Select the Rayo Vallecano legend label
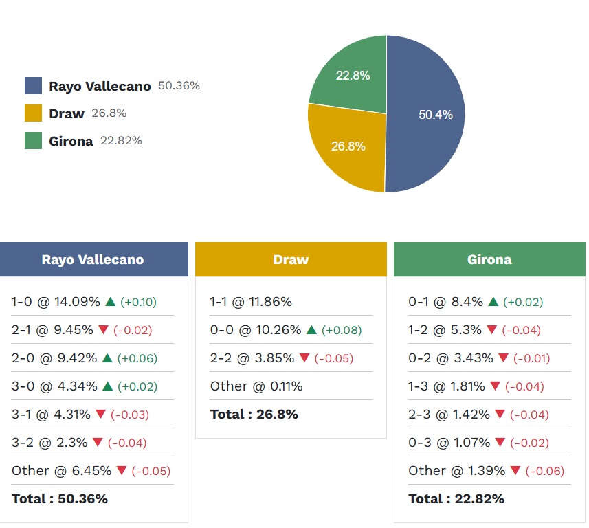Viewport: 589px width, 528px height. (x=100, y=86)
